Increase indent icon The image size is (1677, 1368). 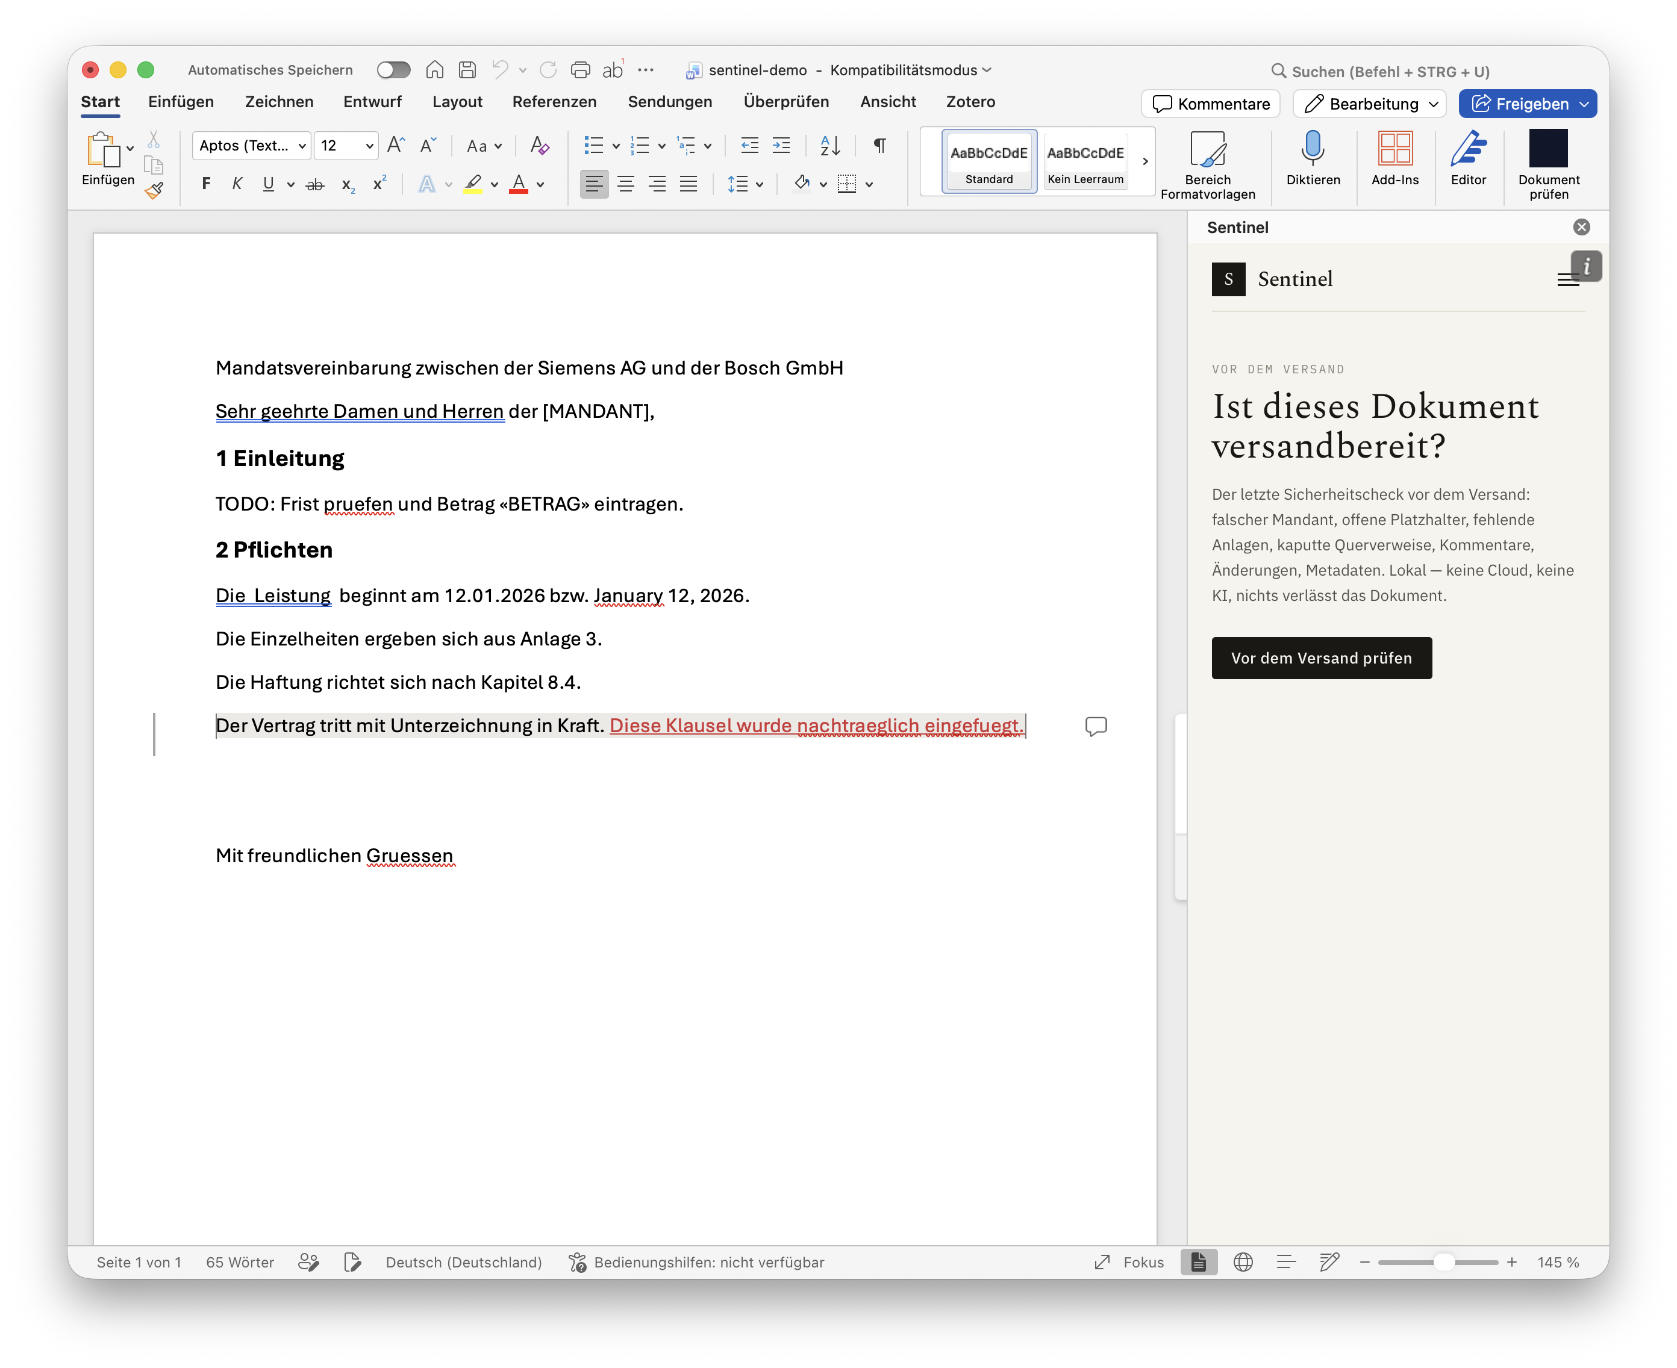781,145
